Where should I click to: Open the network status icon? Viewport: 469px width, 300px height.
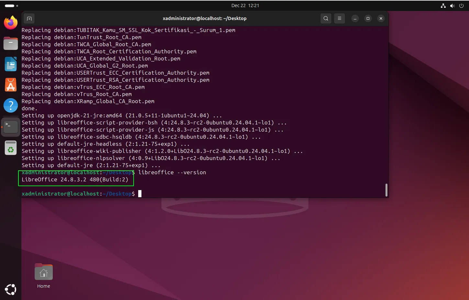tap(443, 5)
